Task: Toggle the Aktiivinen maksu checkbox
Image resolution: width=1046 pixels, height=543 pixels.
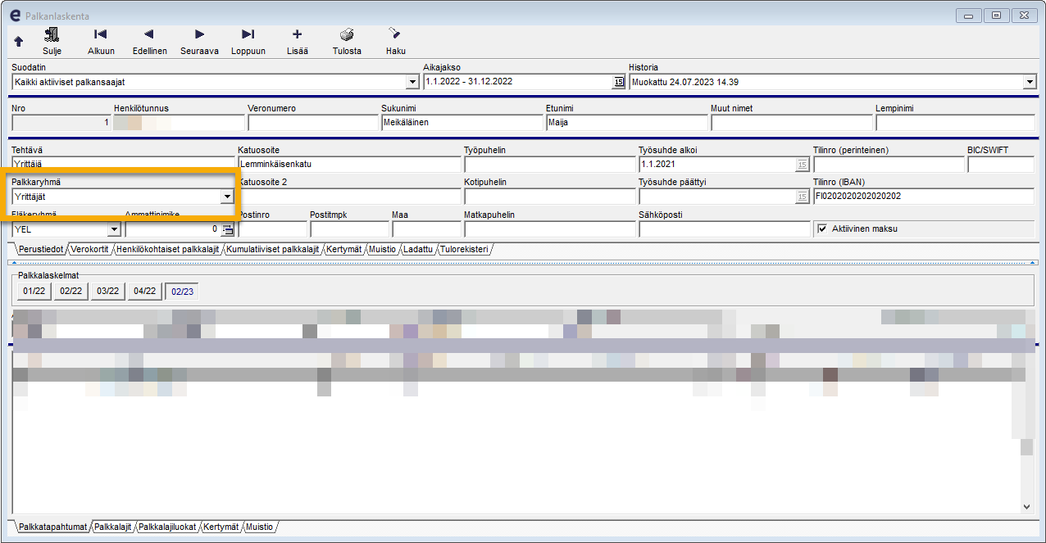Action: point(822,229)
